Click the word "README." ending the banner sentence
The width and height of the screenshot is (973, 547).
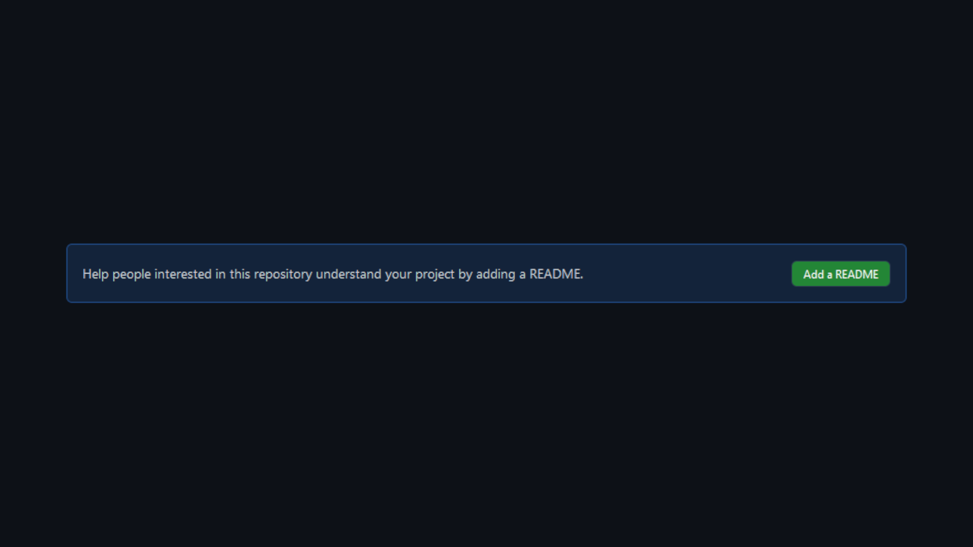tap(556, 274)
